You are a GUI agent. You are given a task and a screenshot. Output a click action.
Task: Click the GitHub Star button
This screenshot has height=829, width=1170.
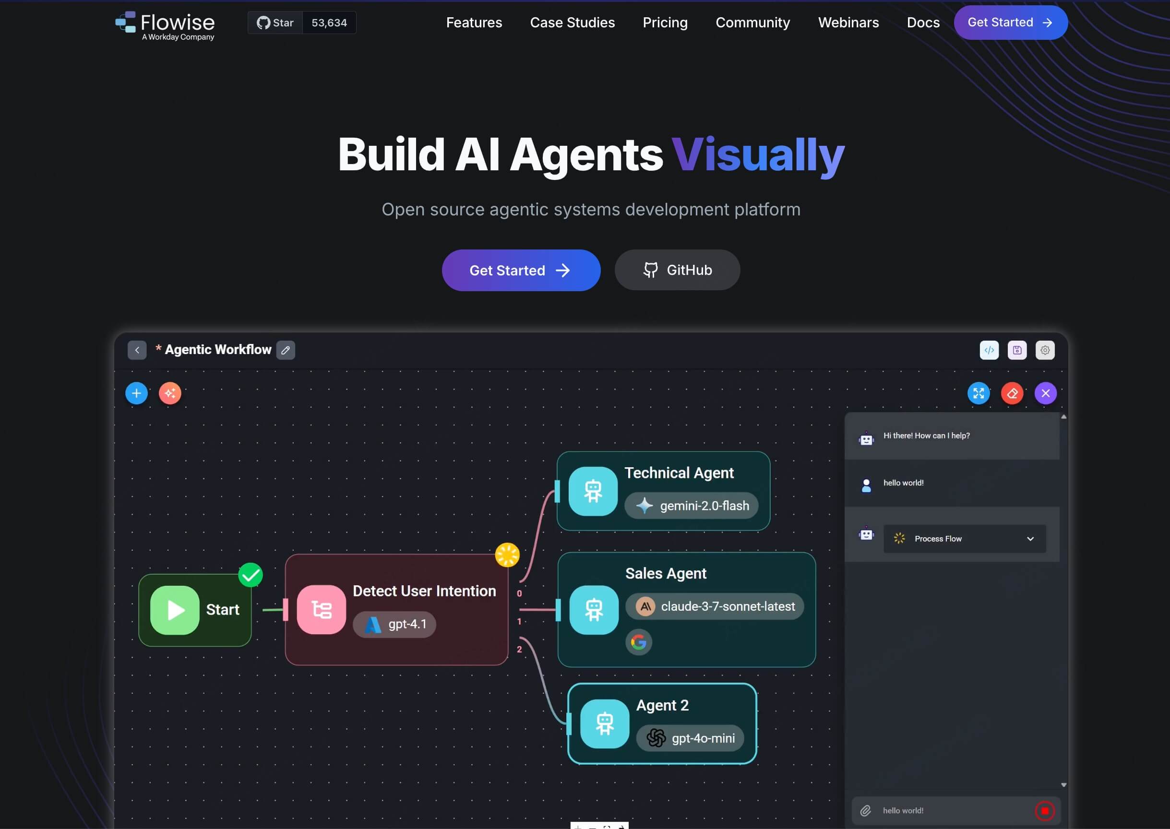(275, 23)
